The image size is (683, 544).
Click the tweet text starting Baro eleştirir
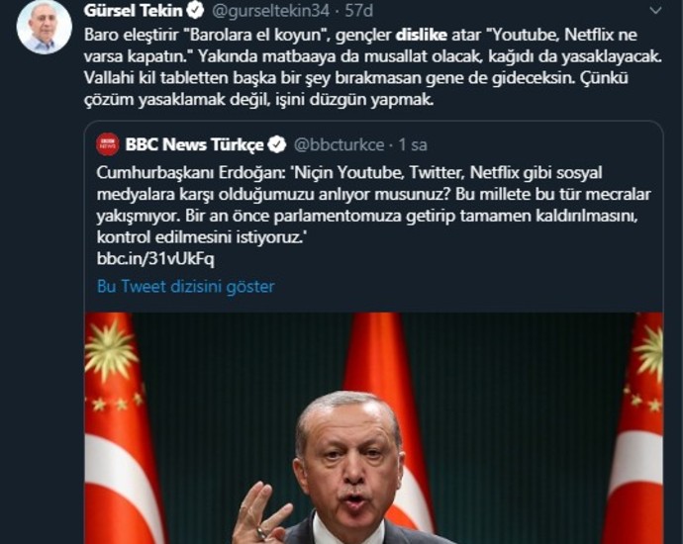coord(373,67)
